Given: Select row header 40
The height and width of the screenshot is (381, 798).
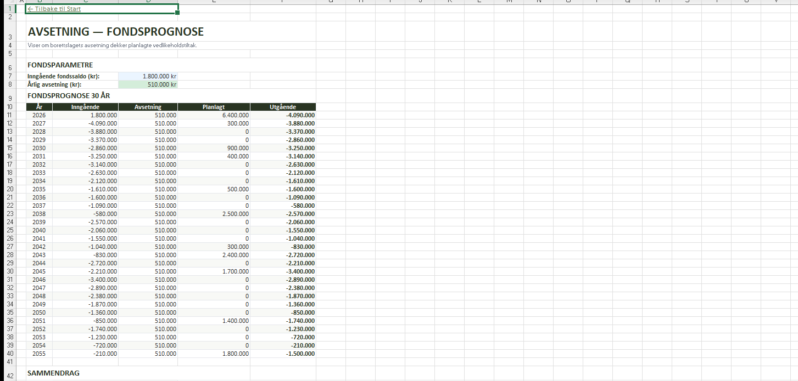Looking at the screenshot, I should point(9,354).
